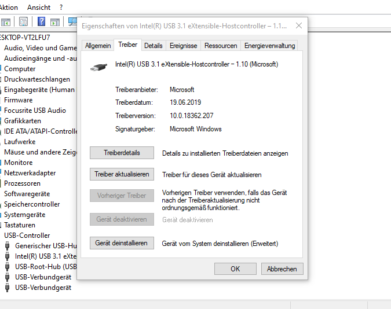Select the Systemgeräte category

tap(25, 215)
